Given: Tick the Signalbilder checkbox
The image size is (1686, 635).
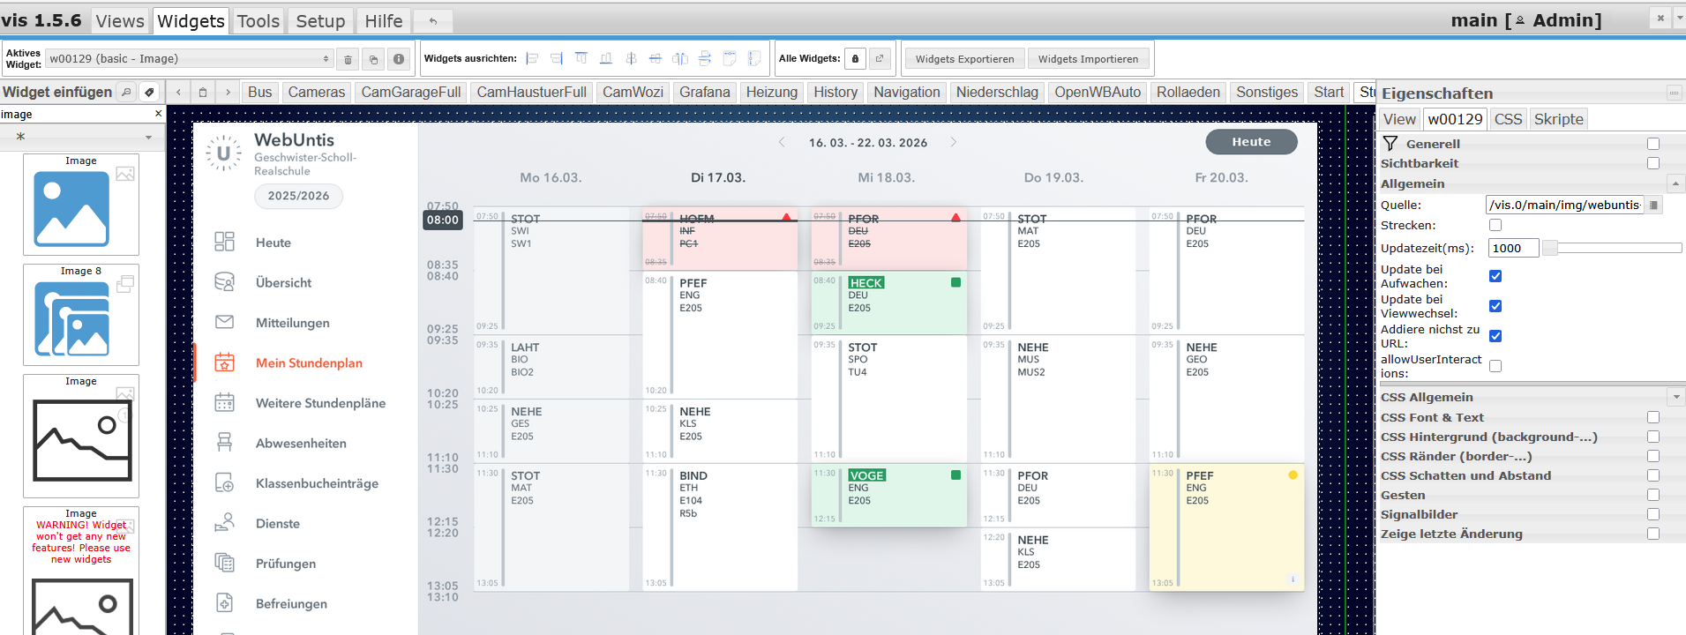Looking at the screenshot, I should [1653, 514].
